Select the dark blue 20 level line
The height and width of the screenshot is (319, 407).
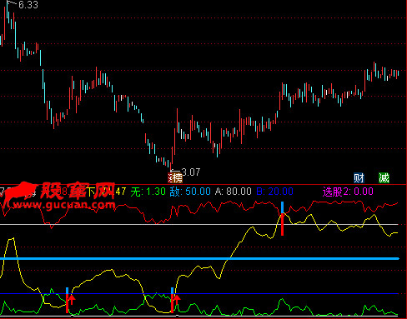(x=199, y=293)
